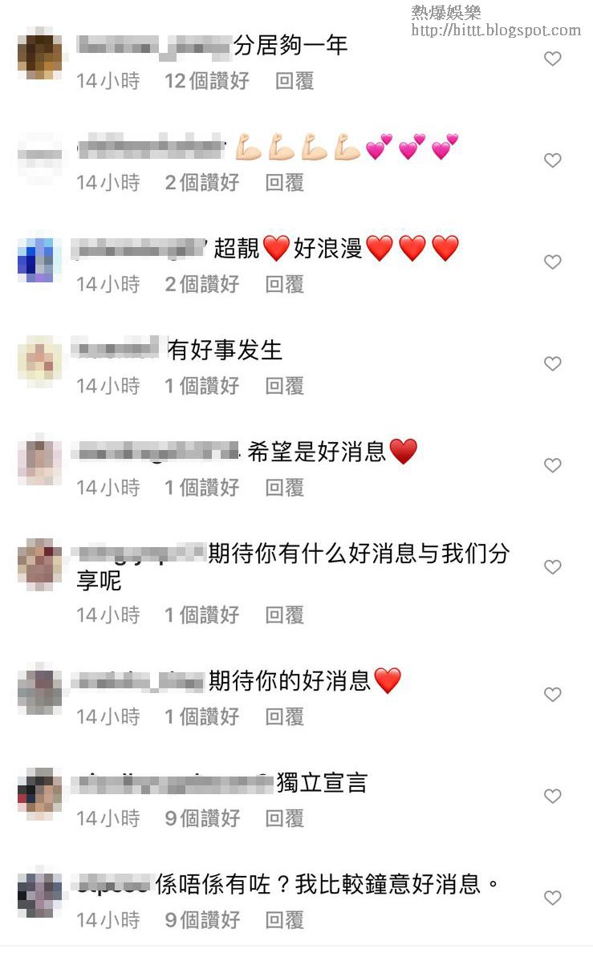Like the comment '分居夠一年'
Viewport: 593px width, 953px height.
pyautogui.click(x=552, y=59)
